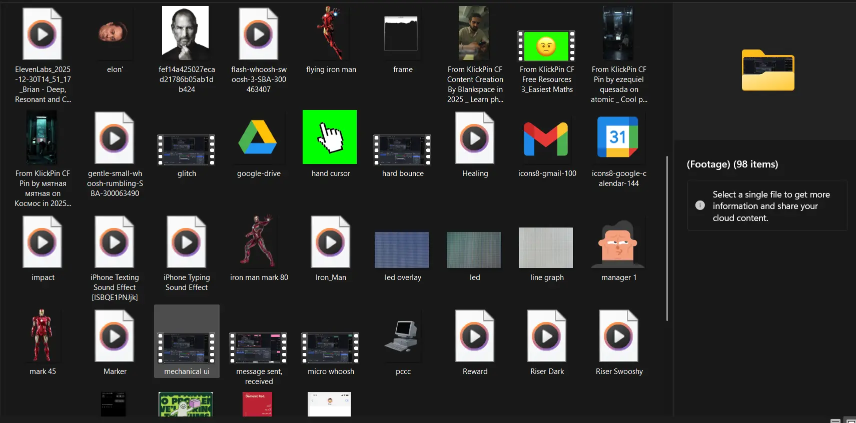This screenshot has height=423, width=856.
Task: Click the Riser Swooshy audio file
Action: pyautogui.click(x=618, y=336)
